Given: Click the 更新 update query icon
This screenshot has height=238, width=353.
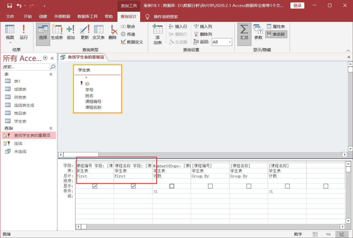Looking at the screenshot, I should pos(85,32).
